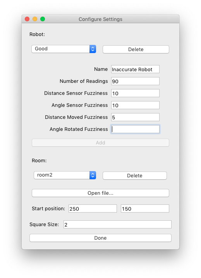Click into the Distance Moved Fuzziness field
This screenshot has width=201, height=278.
click(x=135, y=117)
